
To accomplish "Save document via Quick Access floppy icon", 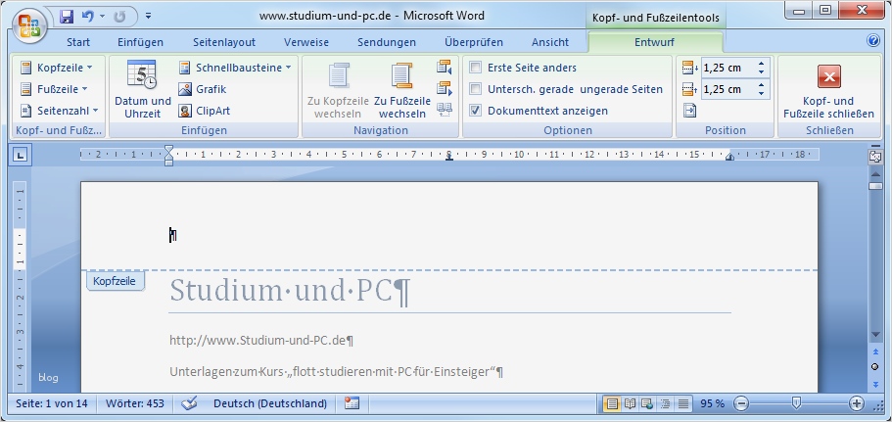I will tap(67, 17).
